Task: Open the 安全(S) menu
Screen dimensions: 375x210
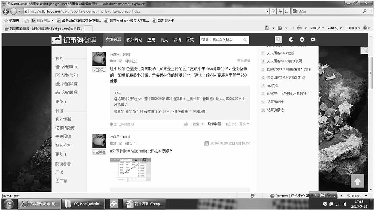Action: pyautogui.click(x=335, y=28)
